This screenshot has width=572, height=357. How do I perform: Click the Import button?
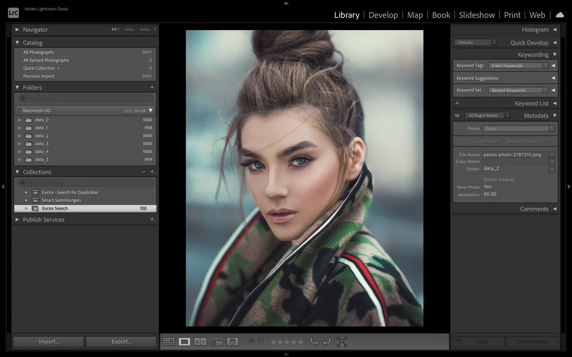[48, 342]
